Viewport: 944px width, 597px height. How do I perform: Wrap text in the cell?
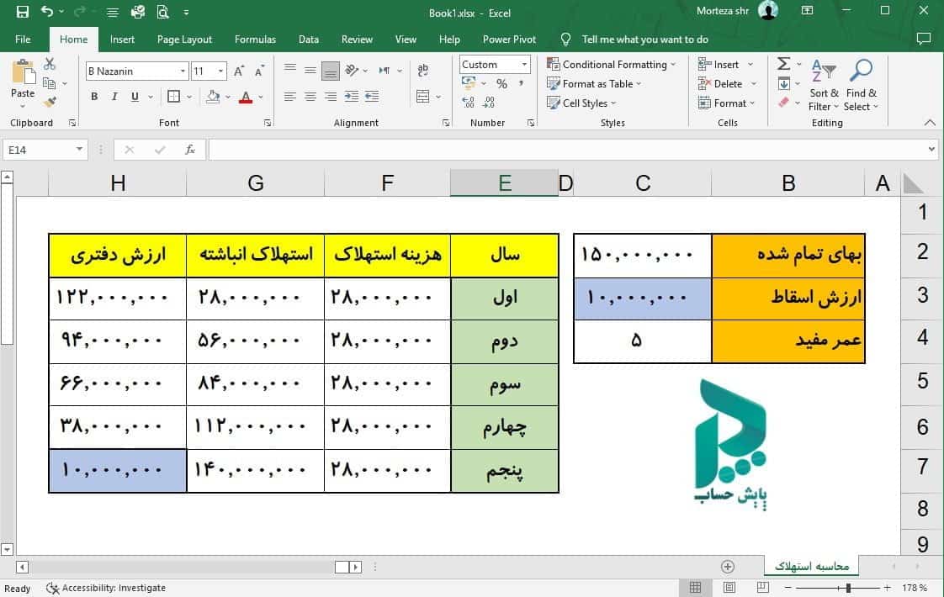pos(422,71)
